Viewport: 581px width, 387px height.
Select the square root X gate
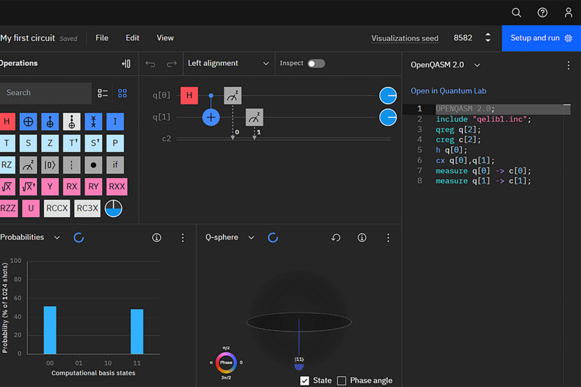click(7, 186)
